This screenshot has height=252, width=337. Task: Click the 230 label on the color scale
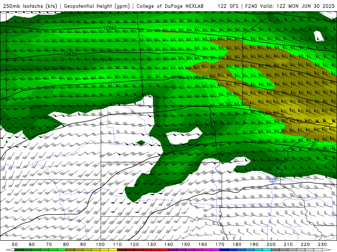tap(322, 244)
